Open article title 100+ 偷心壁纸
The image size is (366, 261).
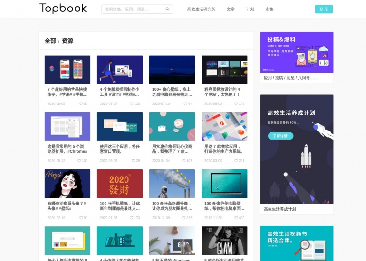point(172,92)
